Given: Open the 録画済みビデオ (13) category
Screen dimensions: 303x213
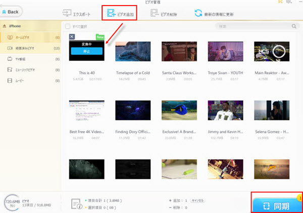Looking at the screenshot, I should coord(30,48).
